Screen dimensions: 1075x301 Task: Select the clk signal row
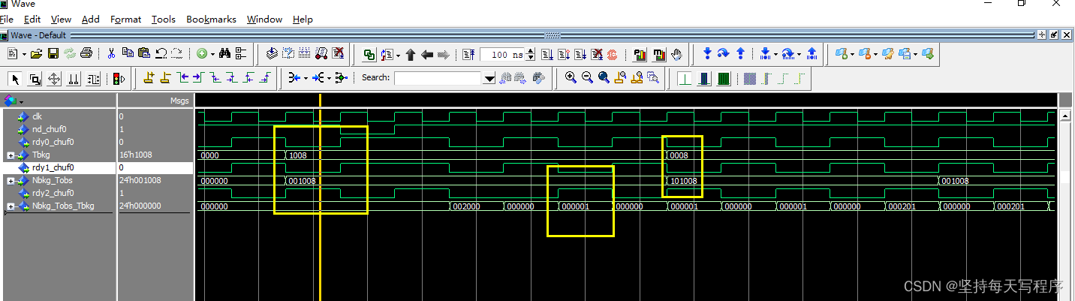59,116
